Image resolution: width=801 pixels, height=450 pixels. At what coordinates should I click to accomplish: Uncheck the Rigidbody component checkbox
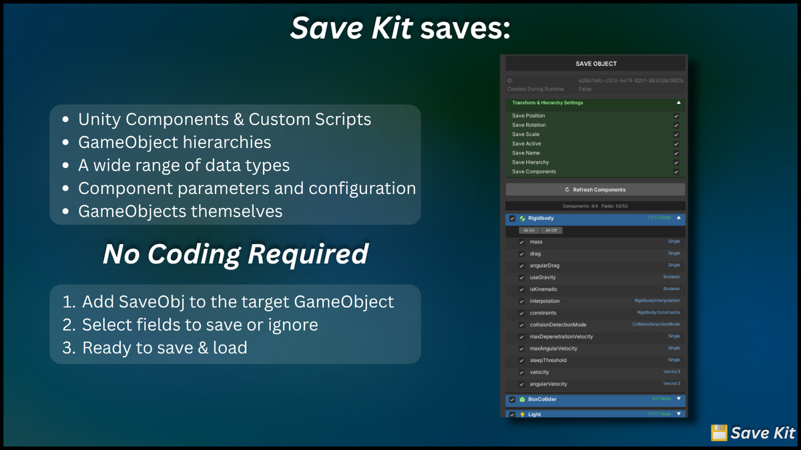pos(512,218)
